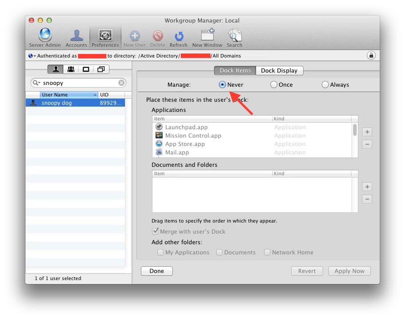This screenshot has width=405, height=319.
Task: Switch to the Dock Items tab
Action: 235,70
